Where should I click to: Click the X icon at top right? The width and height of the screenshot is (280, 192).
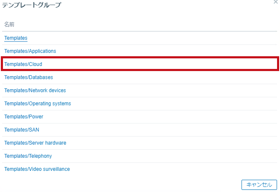click(x=276, y=2)
